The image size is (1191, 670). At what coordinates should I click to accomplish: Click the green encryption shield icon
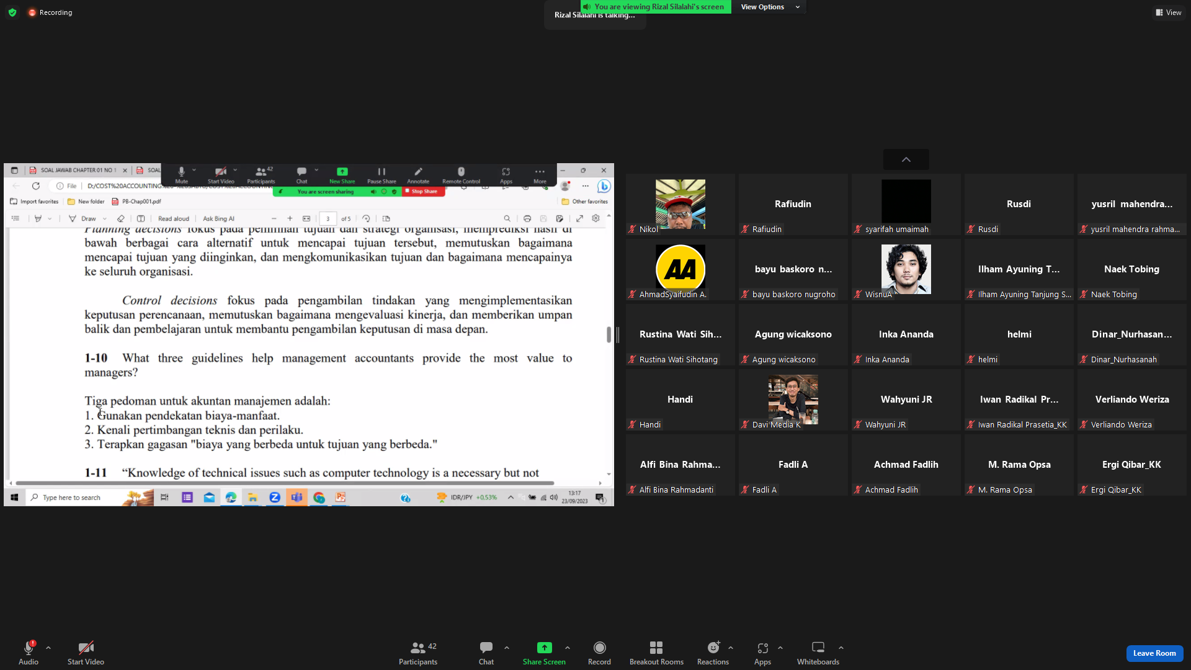click(12, 12)
